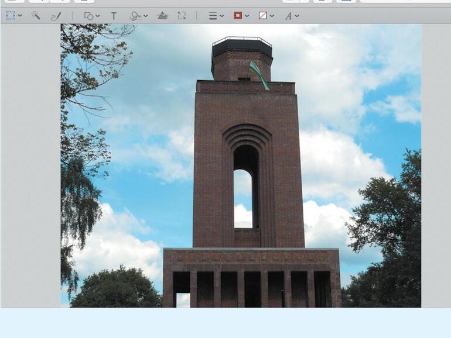Open the red Border Color swatch
Viewport: 451px width, 338px height.
(x=241, y=16)
